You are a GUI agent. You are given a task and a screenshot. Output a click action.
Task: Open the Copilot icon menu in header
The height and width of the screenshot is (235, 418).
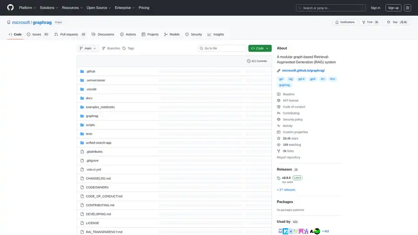click(408, 8)
